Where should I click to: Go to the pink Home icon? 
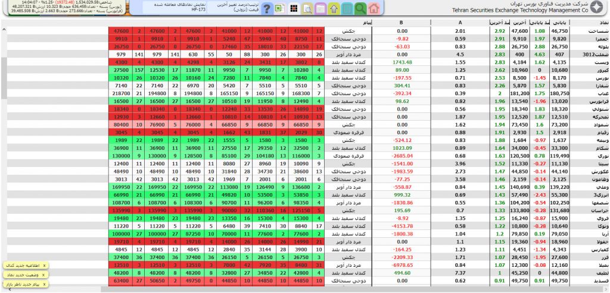pyautogui.click(x=374, y=8)
